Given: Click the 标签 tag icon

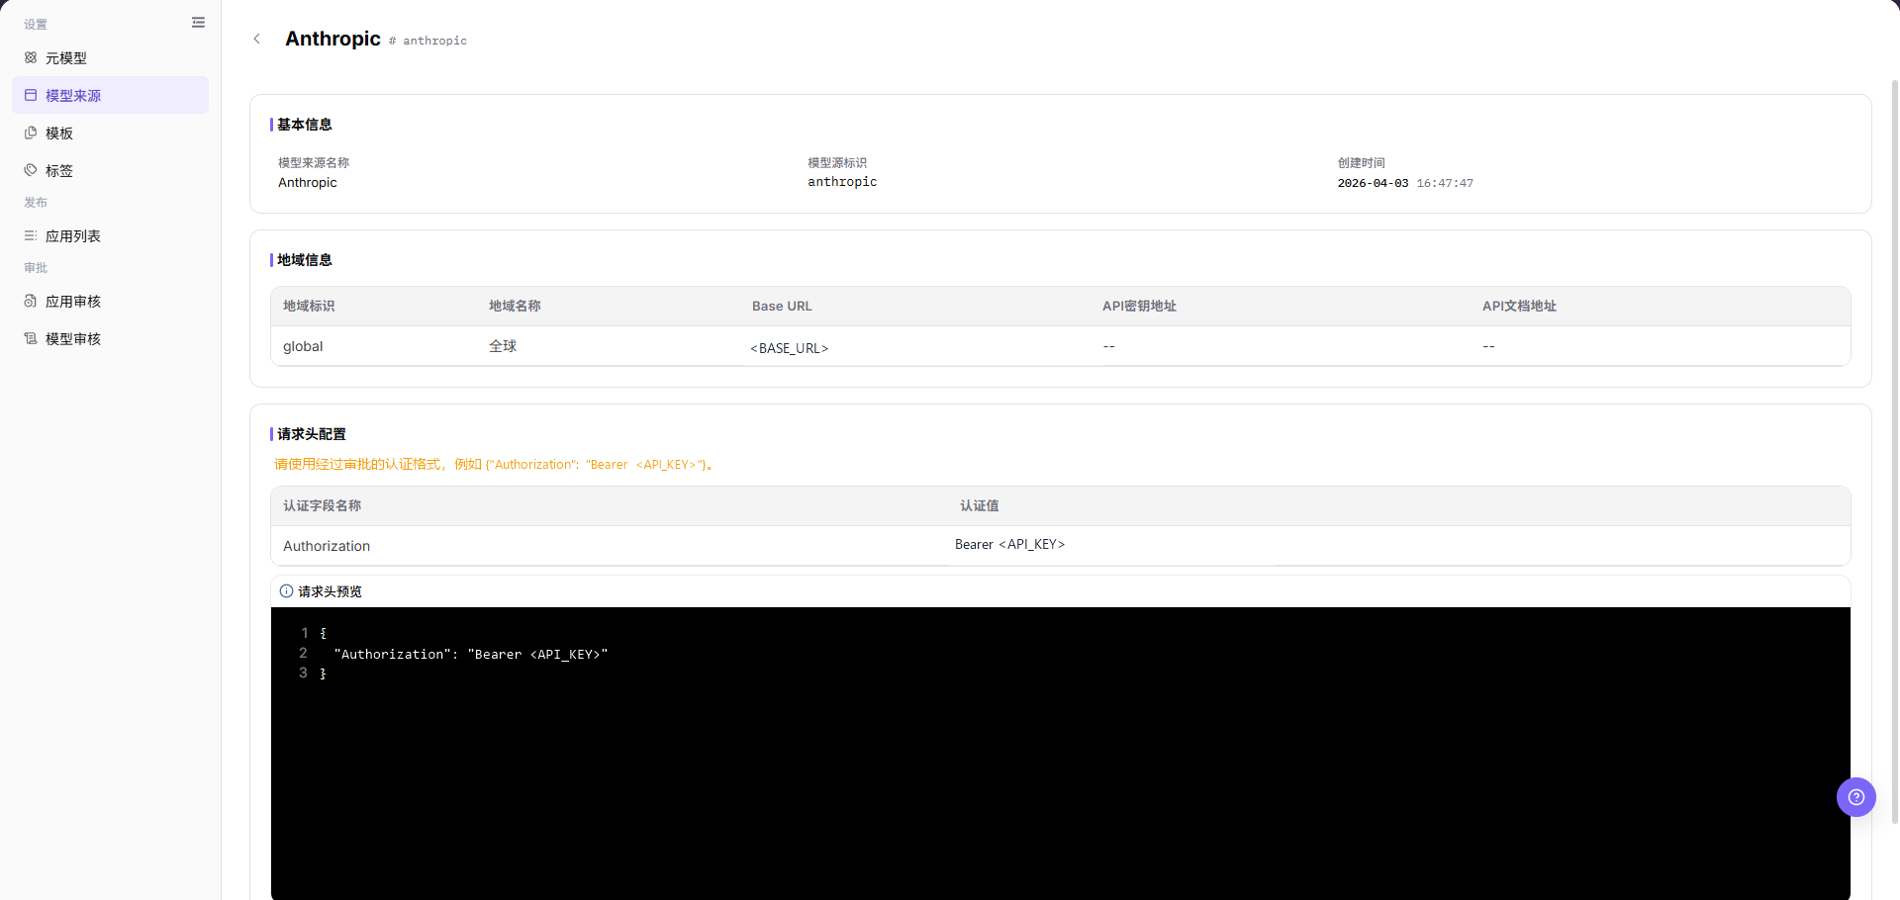Looking at the screenshot, I should pyautogui.click(x=31, y=170).
